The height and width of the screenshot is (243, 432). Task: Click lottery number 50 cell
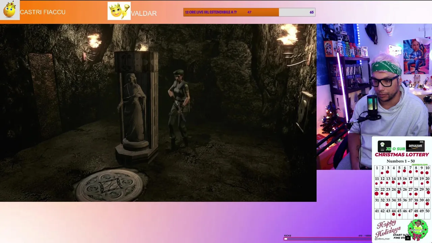[x=427, y=213]
